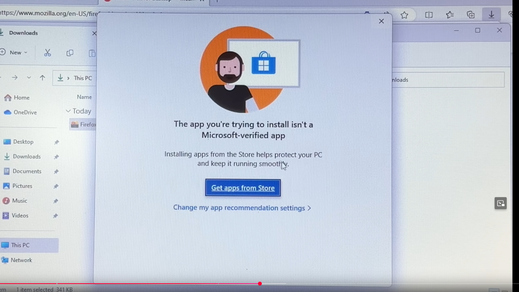Open the browser Collections icon

pyautogui.click(x=471, y=15)
